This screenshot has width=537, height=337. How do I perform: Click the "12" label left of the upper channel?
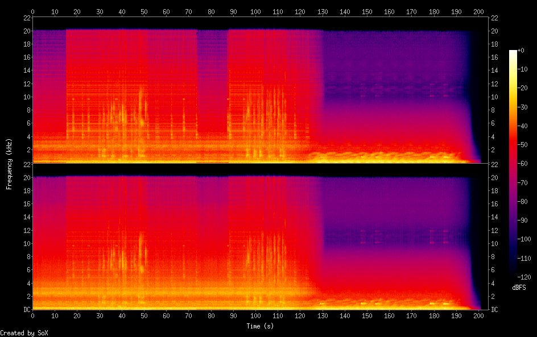pos(27,84)
